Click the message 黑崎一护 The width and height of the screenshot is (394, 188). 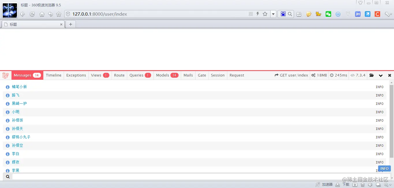click(x=19, y=104)
